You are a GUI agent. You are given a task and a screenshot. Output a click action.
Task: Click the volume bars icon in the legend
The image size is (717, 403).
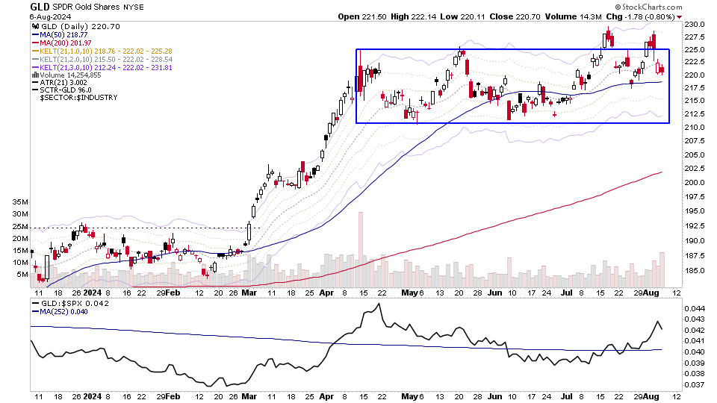[x=36, y=75]
